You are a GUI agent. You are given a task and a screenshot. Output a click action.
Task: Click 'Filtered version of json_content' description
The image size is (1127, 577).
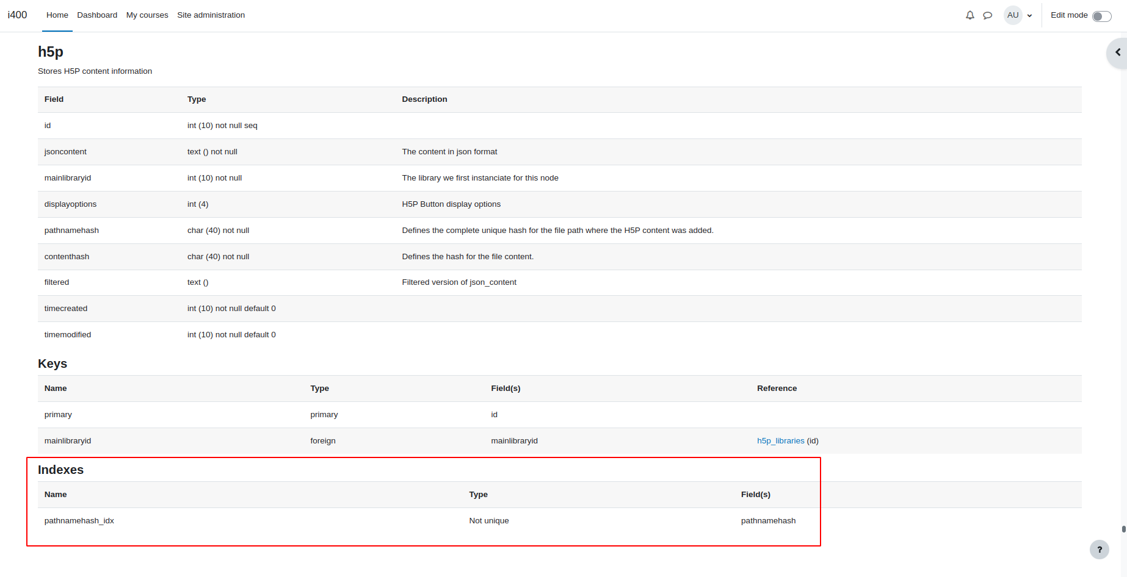459,282
